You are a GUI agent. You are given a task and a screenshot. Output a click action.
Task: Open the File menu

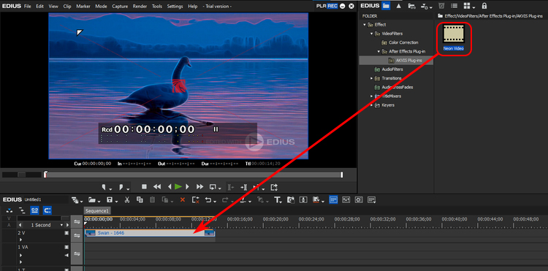pyautogui.click(x=28, y=7)
